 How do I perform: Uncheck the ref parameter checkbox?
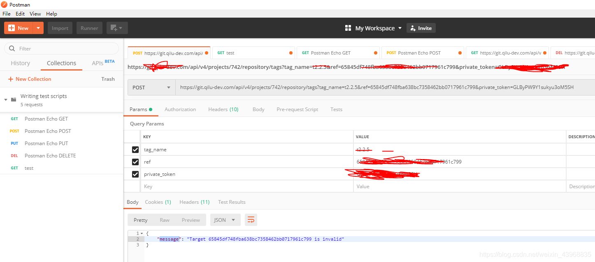click(x=135, y=162)
